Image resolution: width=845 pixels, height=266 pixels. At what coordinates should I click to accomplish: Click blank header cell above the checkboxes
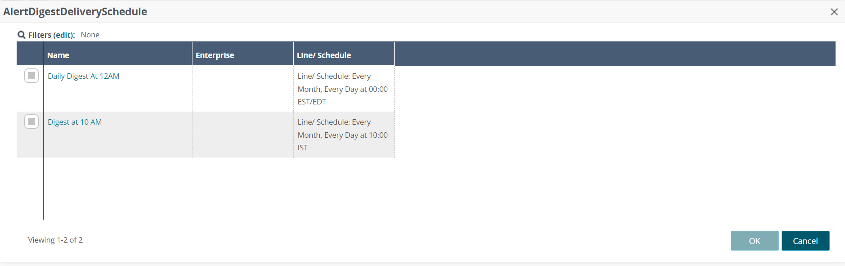pos(30,54)
